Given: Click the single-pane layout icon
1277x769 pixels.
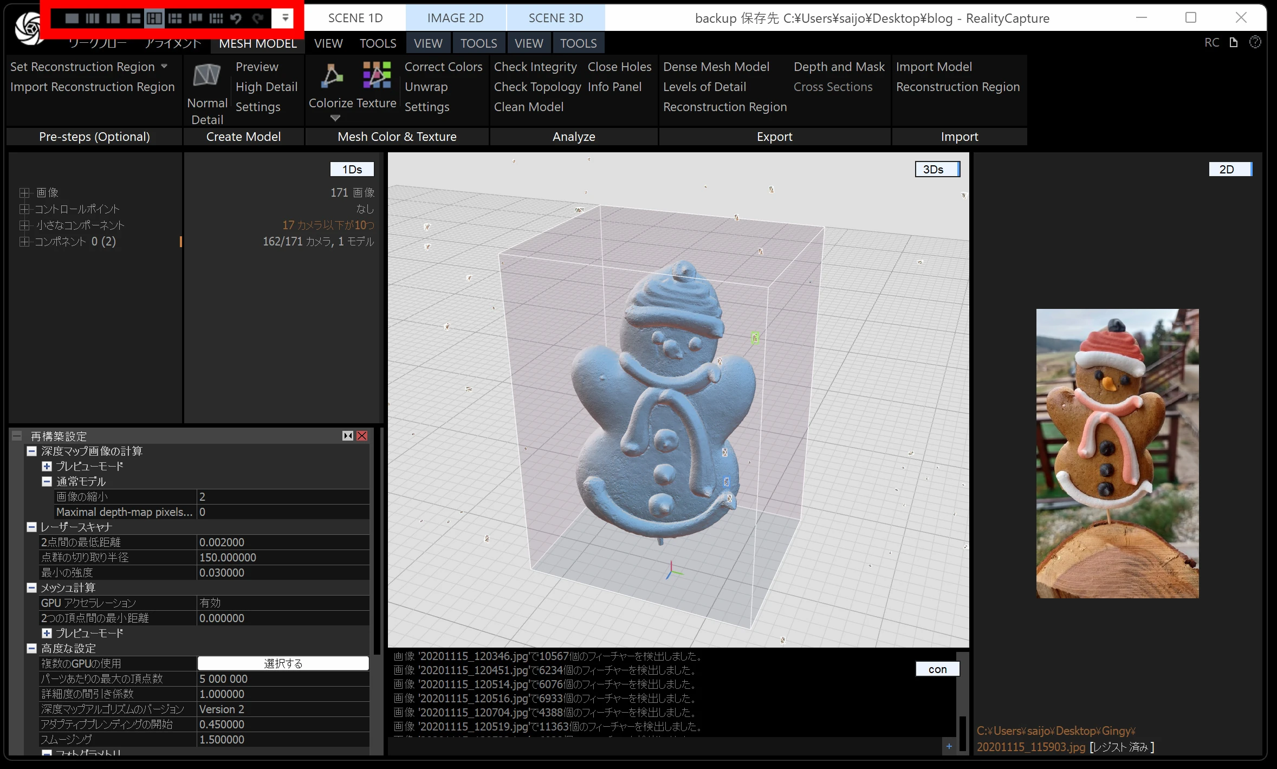Looking at the screenshot, I should pyautogui.click(x=72, y=18).
